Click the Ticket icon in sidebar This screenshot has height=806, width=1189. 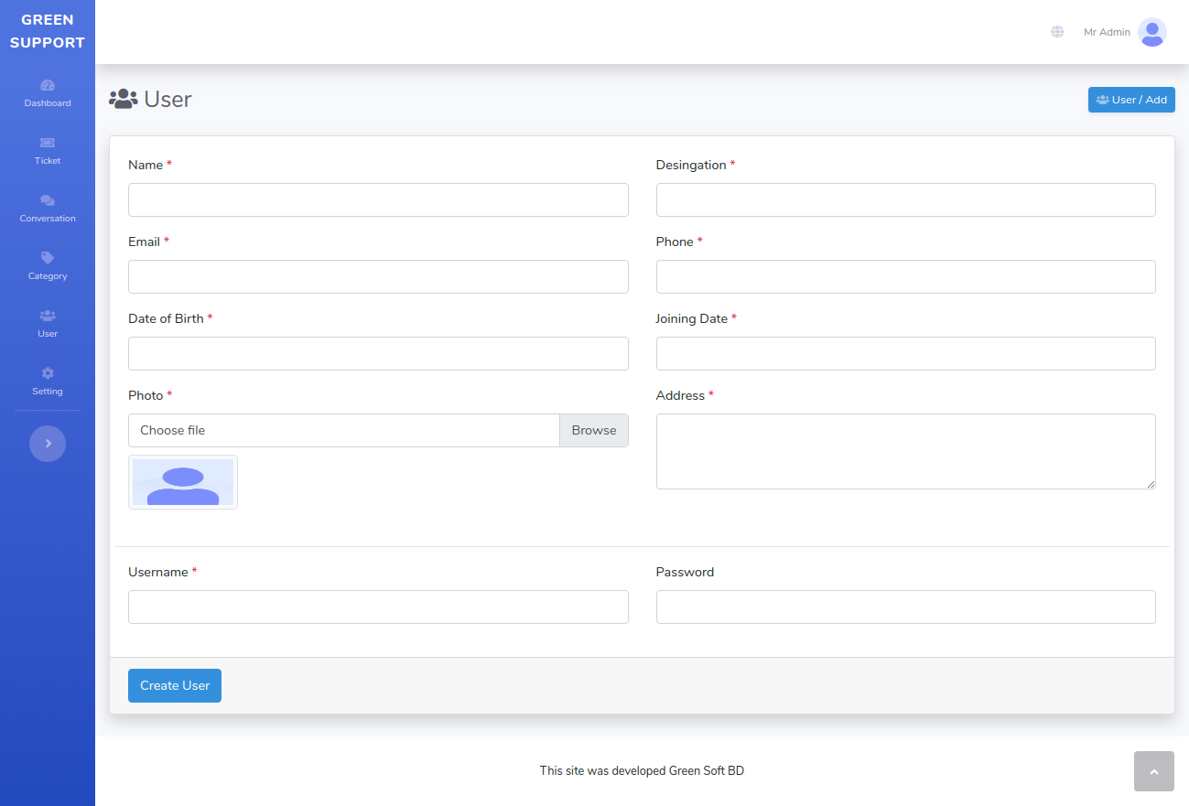click(48, 143)
